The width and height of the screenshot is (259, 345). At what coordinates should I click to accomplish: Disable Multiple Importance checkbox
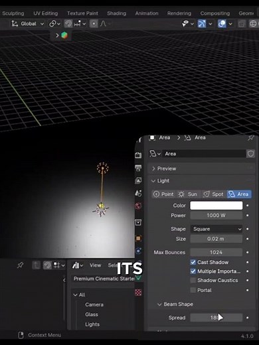coord(193,271)
